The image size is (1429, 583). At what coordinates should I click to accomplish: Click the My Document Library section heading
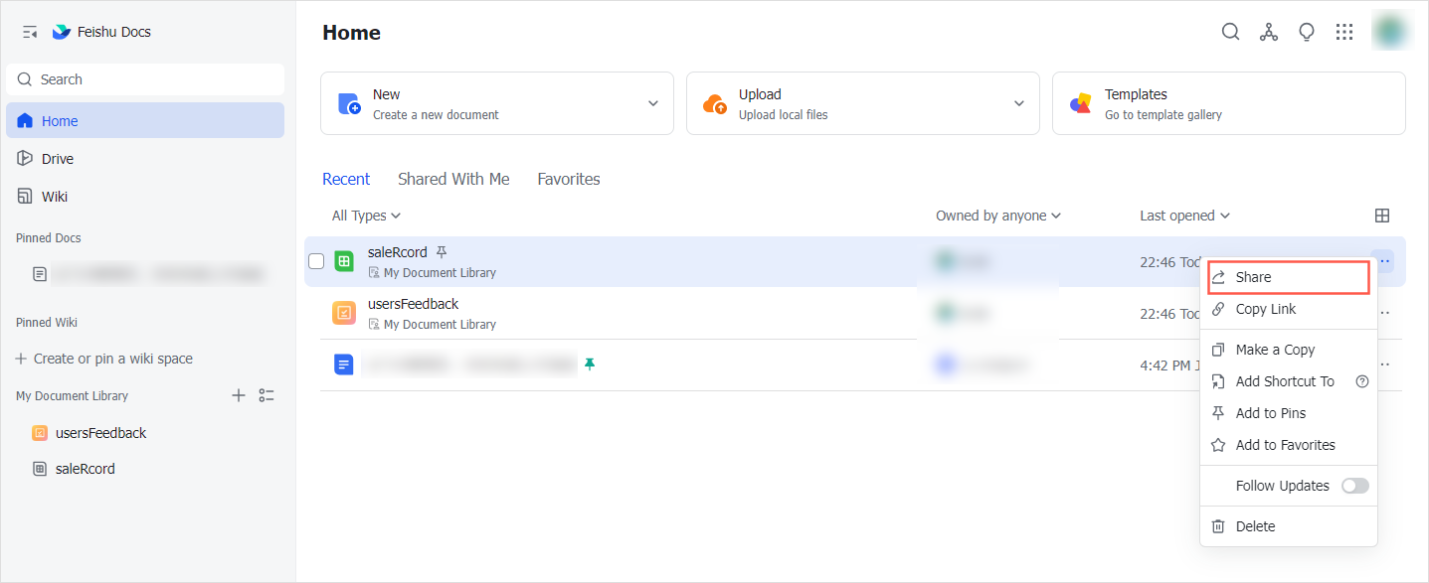tap(72, 395)
